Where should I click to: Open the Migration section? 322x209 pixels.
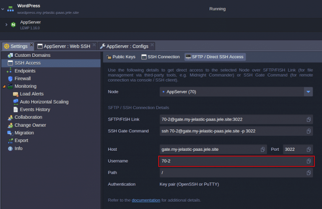51,133
